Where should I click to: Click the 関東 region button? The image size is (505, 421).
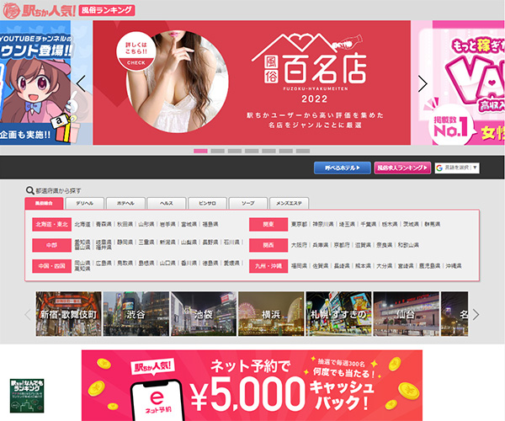point(268,224)
